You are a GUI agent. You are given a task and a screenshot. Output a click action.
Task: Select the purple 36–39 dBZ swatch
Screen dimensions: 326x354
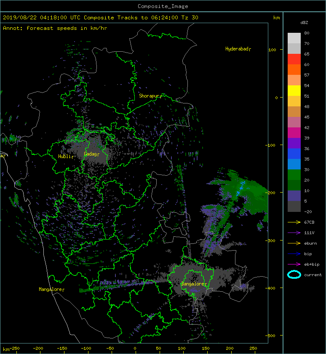(x=294, y=143)
